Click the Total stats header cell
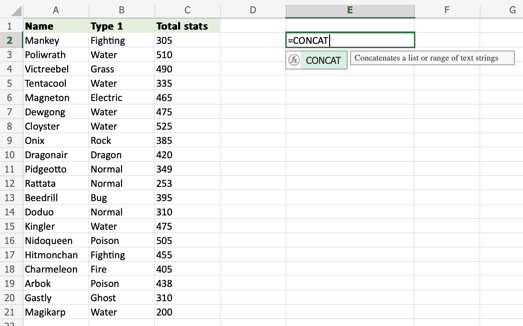Viewport: 523px width, 326px height. [x=187, y=26]
